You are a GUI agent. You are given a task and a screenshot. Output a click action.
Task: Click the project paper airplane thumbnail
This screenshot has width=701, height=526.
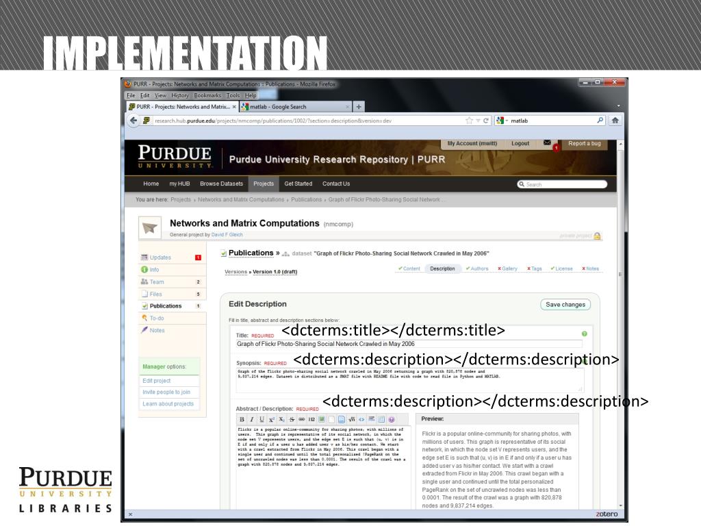(149, 227)
